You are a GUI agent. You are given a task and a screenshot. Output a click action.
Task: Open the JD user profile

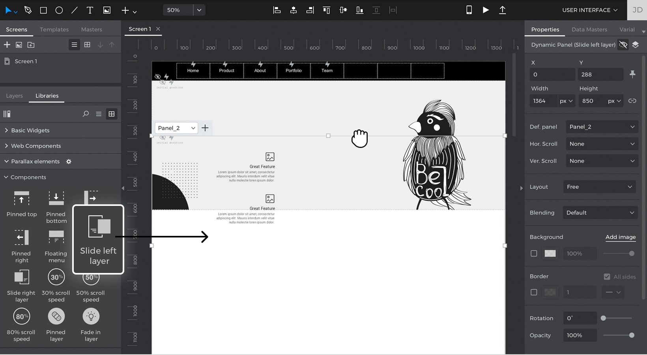637,10
